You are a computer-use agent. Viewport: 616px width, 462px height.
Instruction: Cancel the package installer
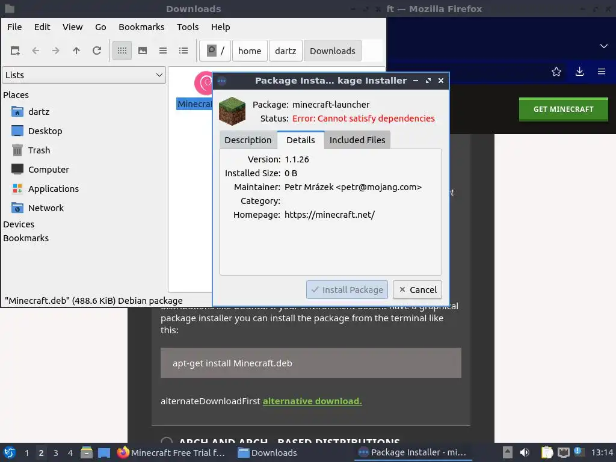tap(417, 289)
